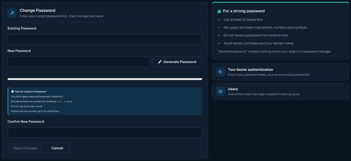Click the Cancel button

coord(57,148)
